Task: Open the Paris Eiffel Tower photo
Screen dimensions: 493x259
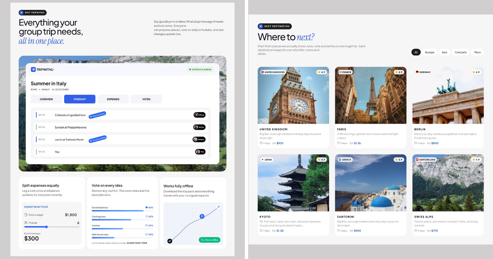Action: (x=371, y=95)
